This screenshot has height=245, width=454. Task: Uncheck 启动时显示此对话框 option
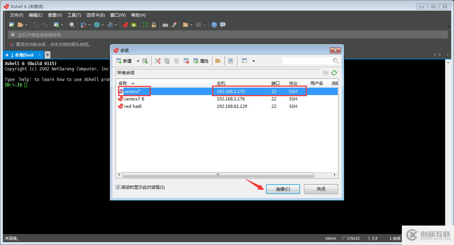tap(118, 187)
